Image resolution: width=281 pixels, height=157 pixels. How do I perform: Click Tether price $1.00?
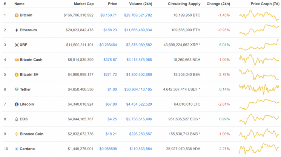[x=112, y=89]
